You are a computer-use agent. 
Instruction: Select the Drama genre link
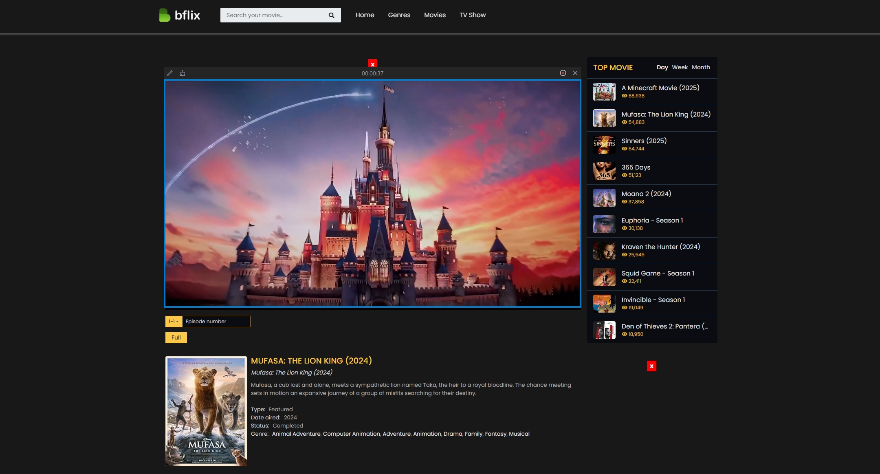click(x=453, y=434)
